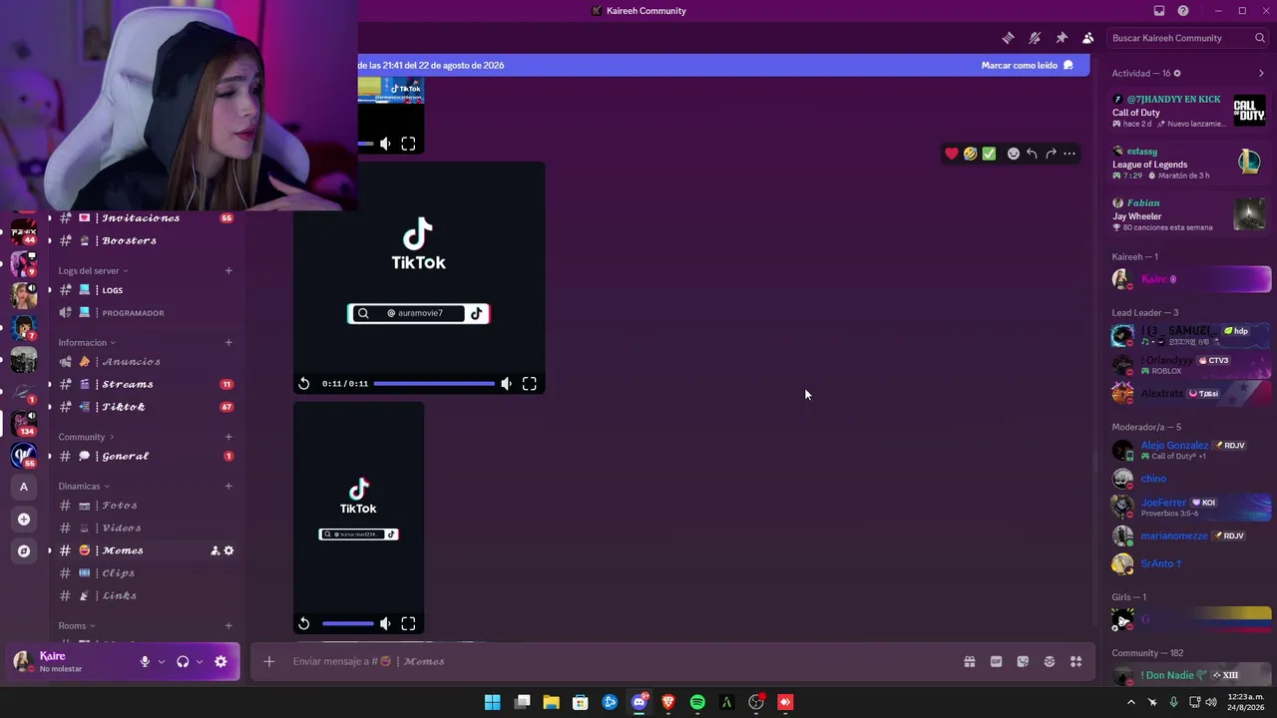Open Discord help
Screen dimensions: 1277x718
[x=1183, y=11]
